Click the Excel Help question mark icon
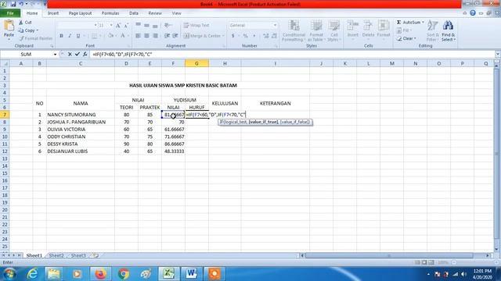 tap(473, 13)
